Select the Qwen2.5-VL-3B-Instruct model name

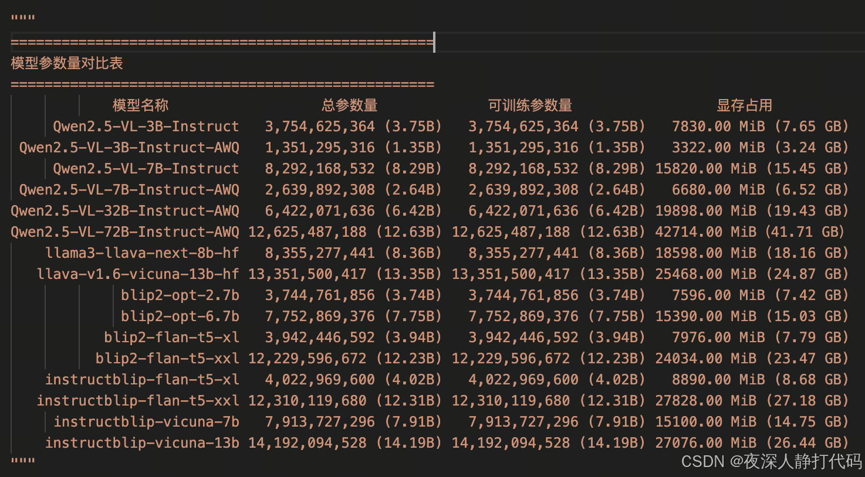(x=146, y=127)
